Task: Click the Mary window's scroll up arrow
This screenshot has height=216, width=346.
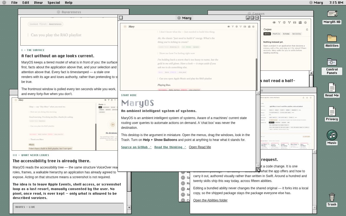Action: [258, 93]
